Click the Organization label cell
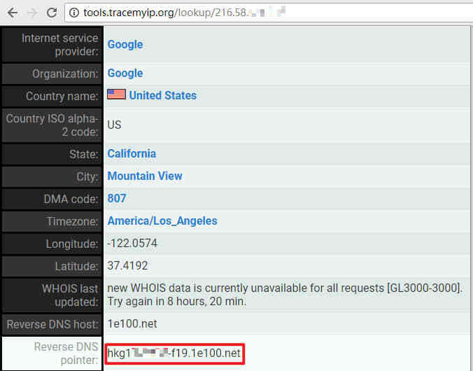 pyautogui.click(x=52, y=74)
